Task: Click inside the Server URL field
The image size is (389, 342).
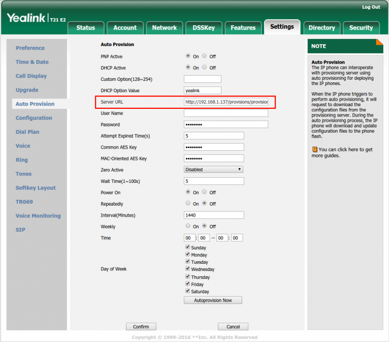Action: [226, 102]
